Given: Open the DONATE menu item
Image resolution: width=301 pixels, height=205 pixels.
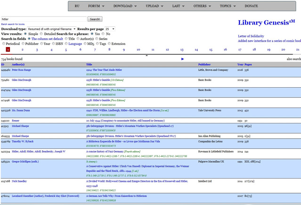Looking at the screenshot, I should click(251, 6).
